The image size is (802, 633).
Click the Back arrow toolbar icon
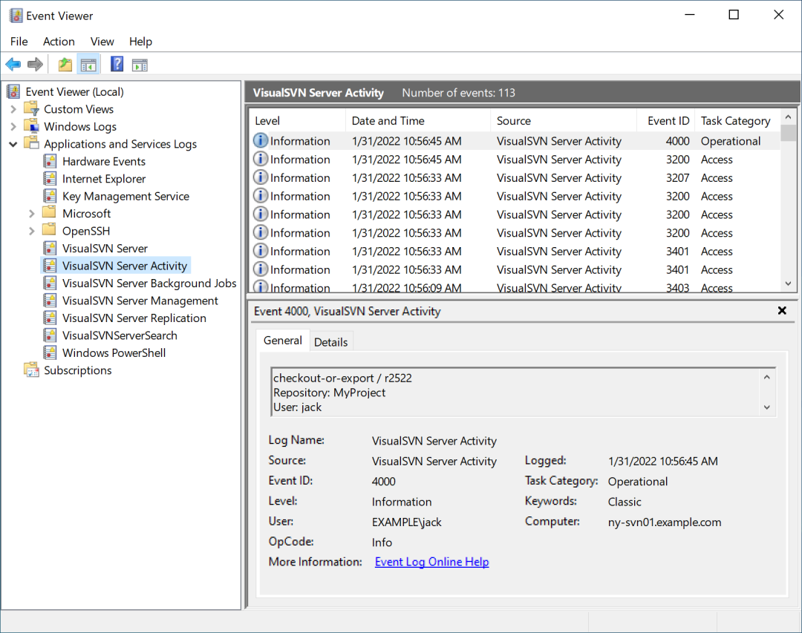(x=13, y=65)
